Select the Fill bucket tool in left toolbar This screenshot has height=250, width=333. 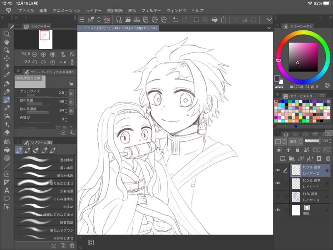point(7,150)
